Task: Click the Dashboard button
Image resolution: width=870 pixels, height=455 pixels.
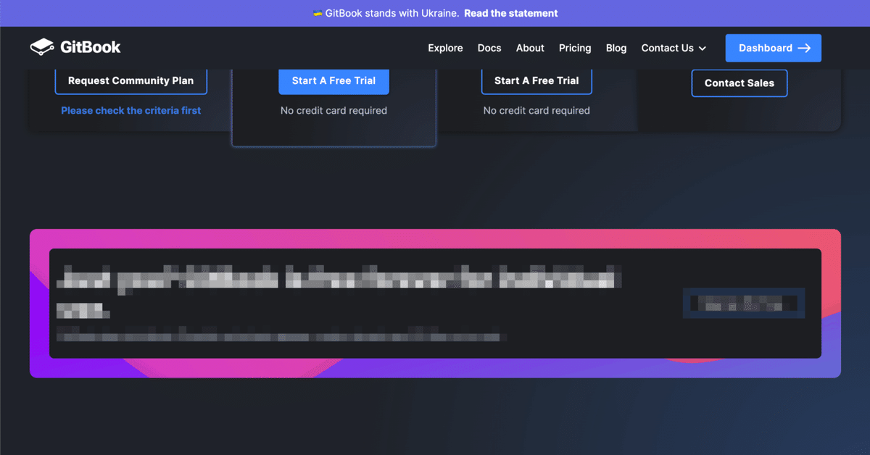Action: 774,48
